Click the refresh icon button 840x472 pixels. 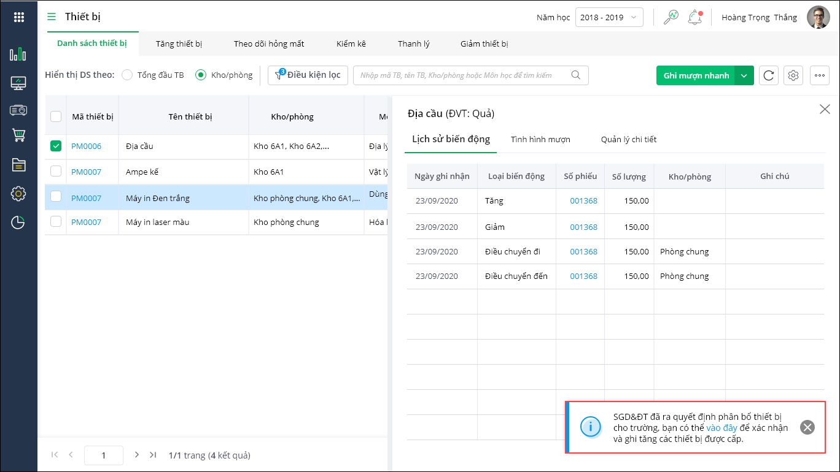[769, 75]
